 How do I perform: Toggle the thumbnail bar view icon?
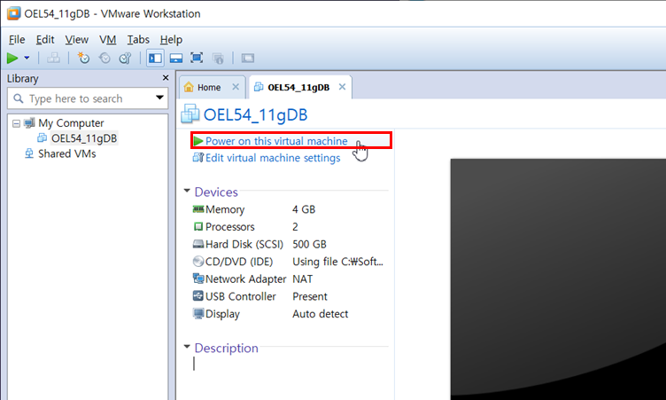pos(176,58)
